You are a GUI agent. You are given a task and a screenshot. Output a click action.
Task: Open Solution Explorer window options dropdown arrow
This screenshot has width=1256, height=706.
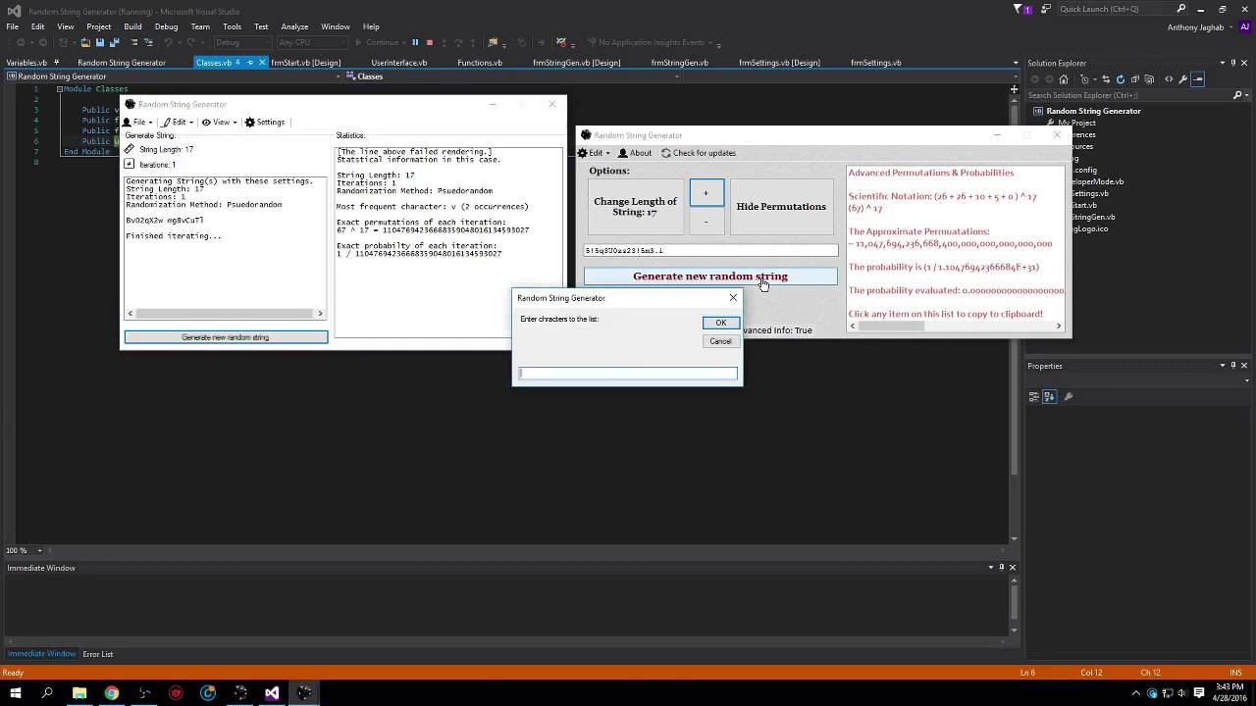1223,63
